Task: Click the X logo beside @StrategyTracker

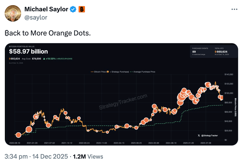Action: (199, 135)
